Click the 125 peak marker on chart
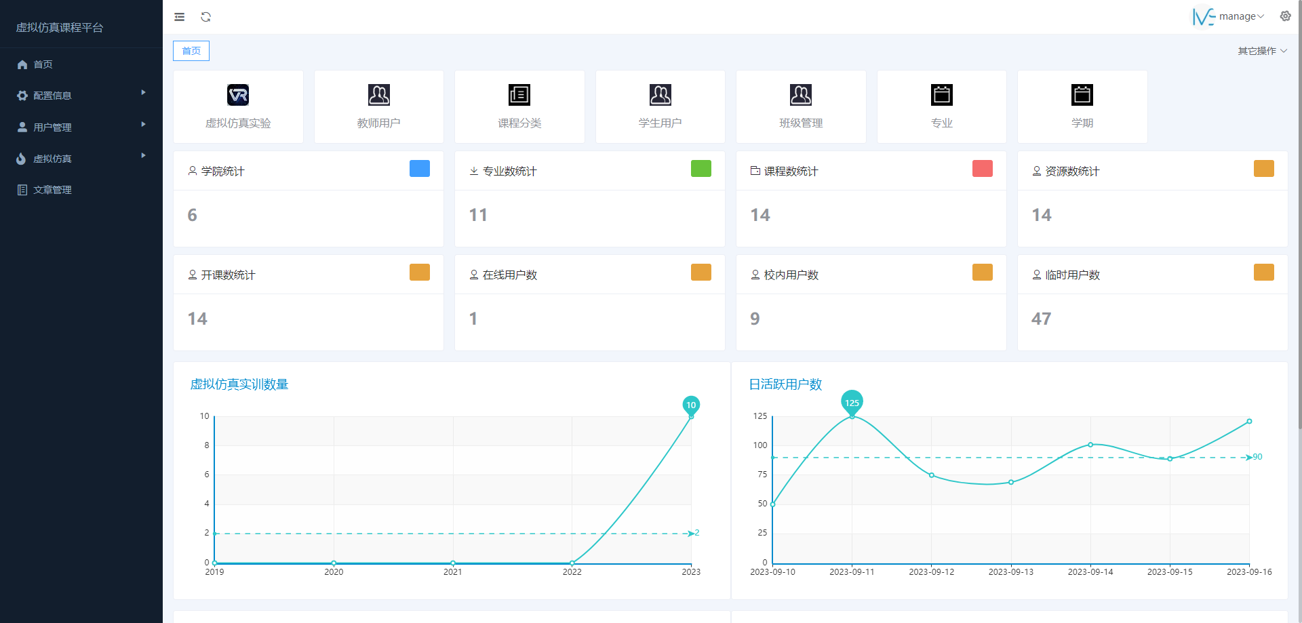1302x623 pixels. [x=852, y=402]
